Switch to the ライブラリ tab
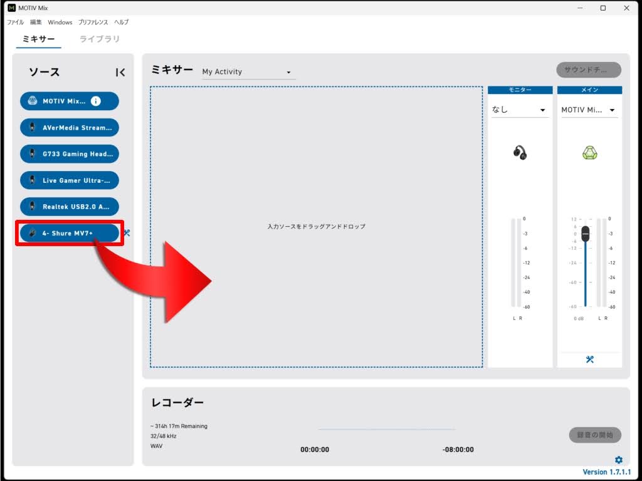The width and height of the screenshot is (642, 481). point(100,39)
